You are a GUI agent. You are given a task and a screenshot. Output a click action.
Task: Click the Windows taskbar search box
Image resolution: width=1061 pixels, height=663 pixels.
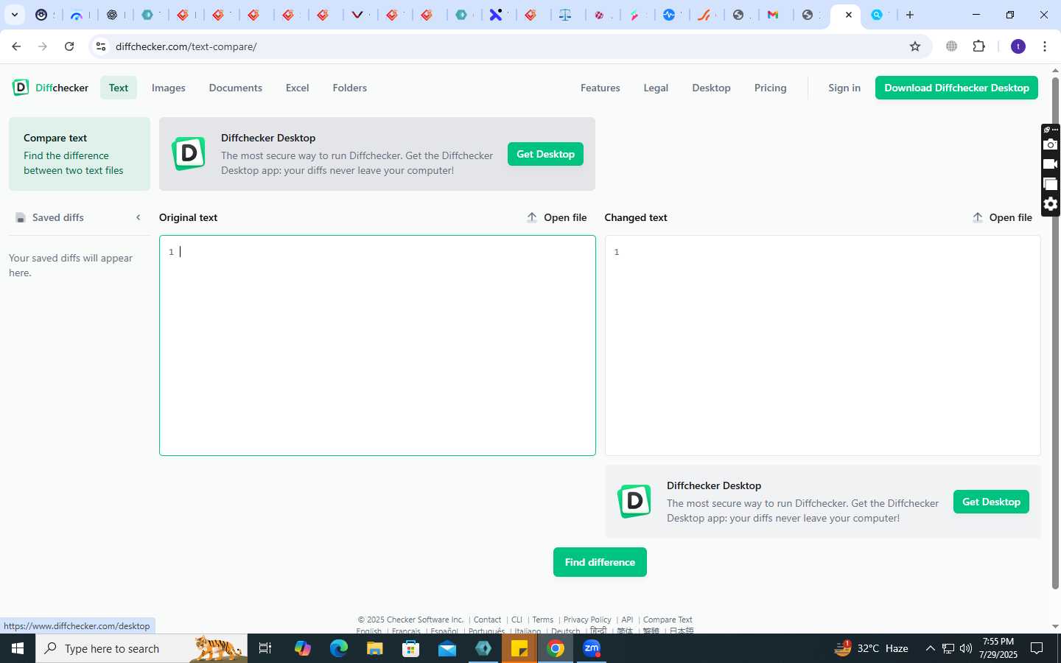(x=141, y=648)
